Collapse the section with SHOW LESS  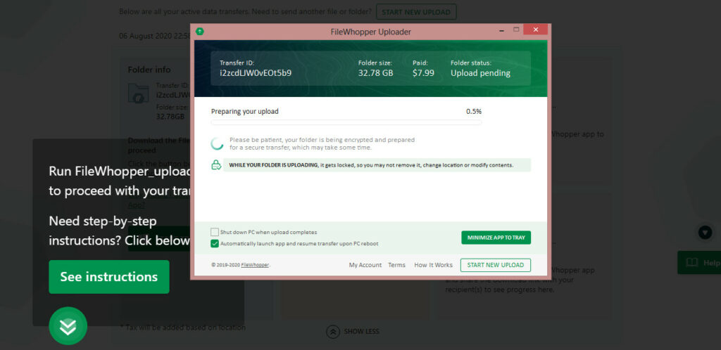[353, 331]
